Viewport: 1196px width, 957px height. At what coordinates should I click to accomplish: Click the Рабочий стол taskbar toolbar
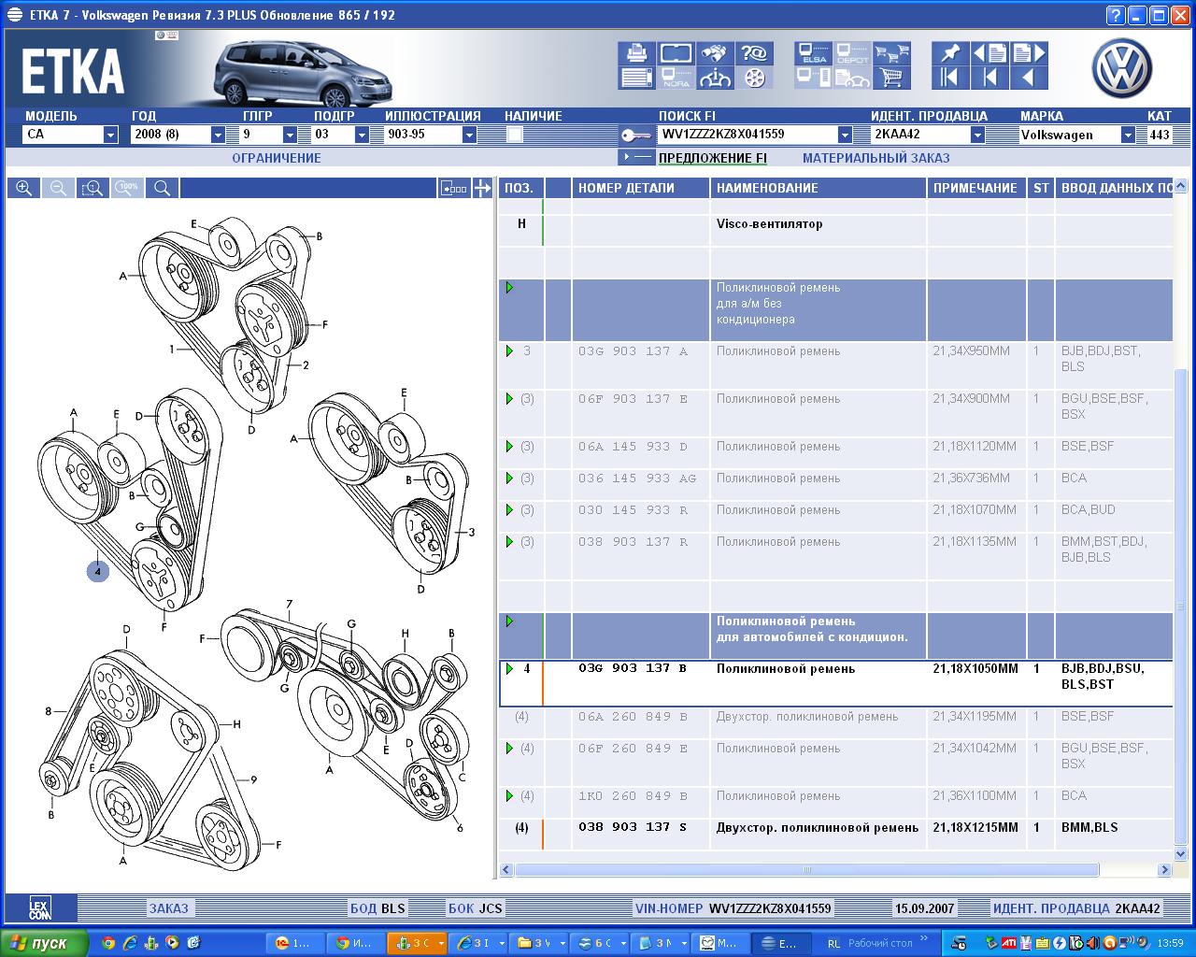[x=880, y=944]
